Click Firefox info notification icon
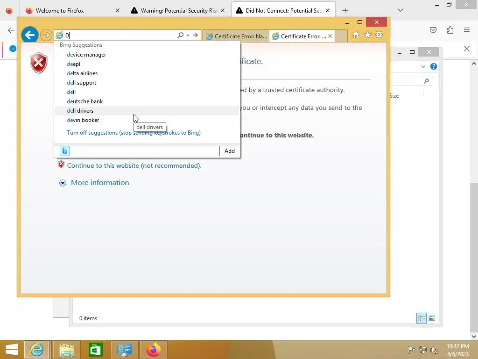This screenshot has height=359, width=478. (x=13, y=49)
